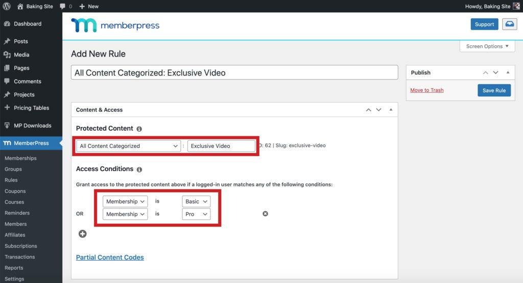Click the rule title input field
The width and height of the screenshot is (523, 283).
click(234, 72)
